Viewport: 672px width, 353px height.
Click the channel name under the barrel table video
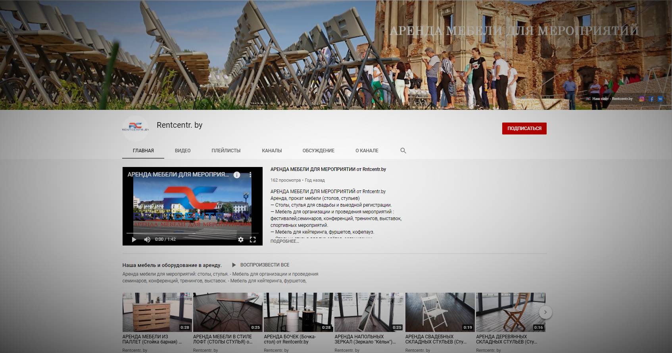(276, 350)
